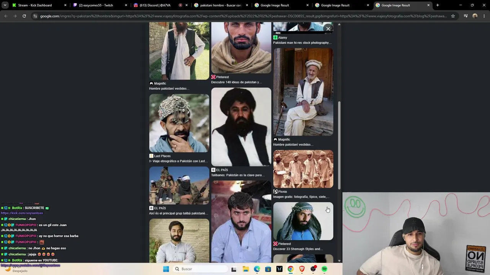Screen dimensions: 490x275
Task: Click the Alamy source label
Action: click(x=283, y=37)
